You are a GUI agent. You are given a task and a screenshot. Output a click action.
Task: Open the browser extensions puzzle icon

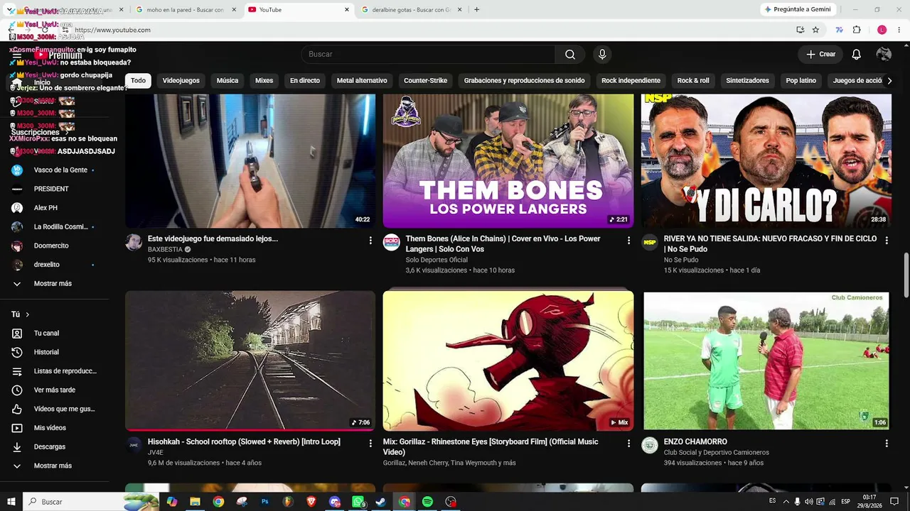[857, 30]
